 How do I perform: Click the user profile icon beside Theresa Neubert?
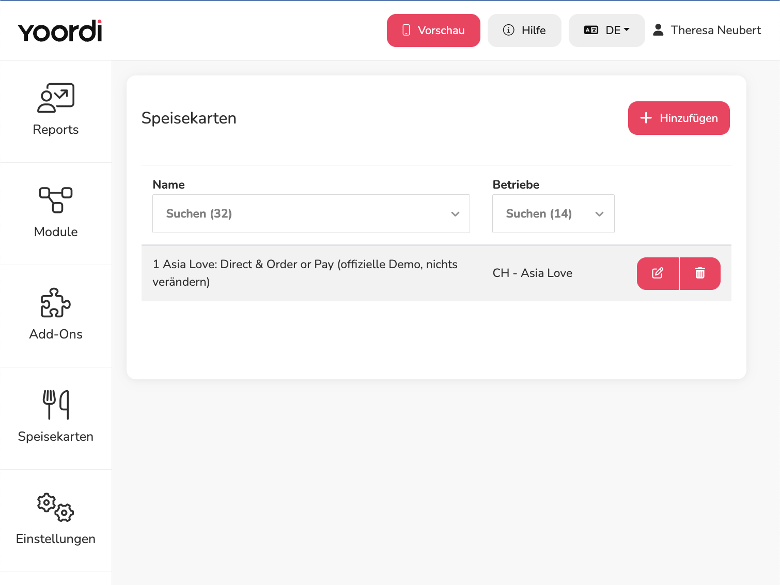pyautogui.click(x=658, y=30)
